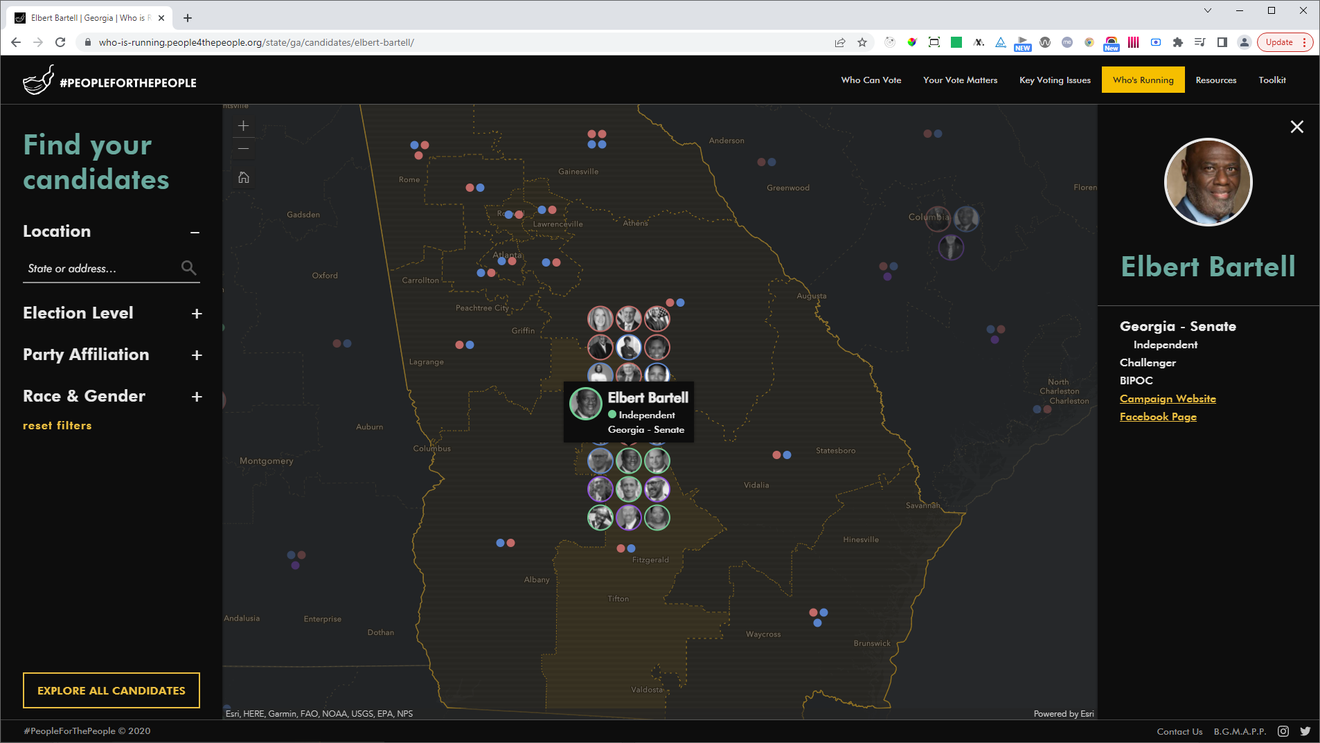Screen dimensions: 1320x743
Task: Zoom in on the map
Action: pos(243,126)
